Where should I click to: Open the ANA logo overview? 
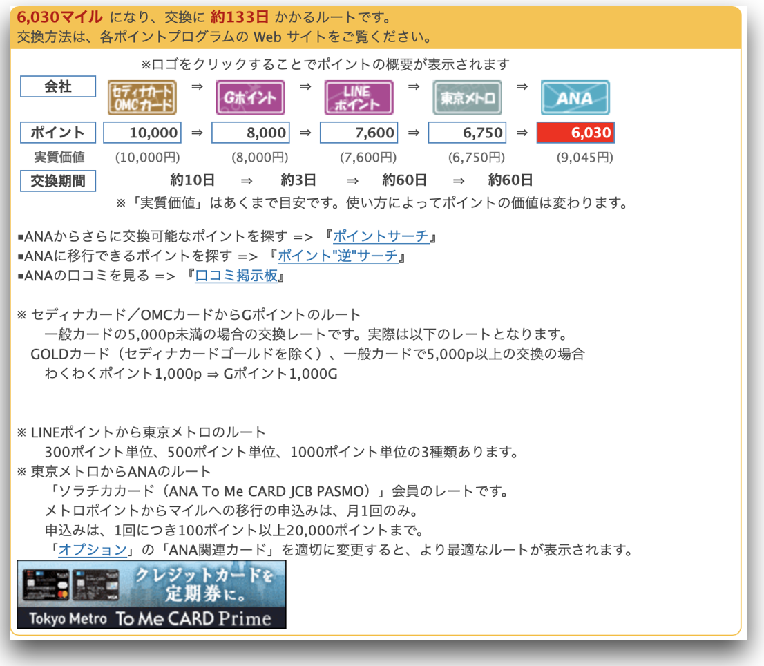(x=575, y=97)
